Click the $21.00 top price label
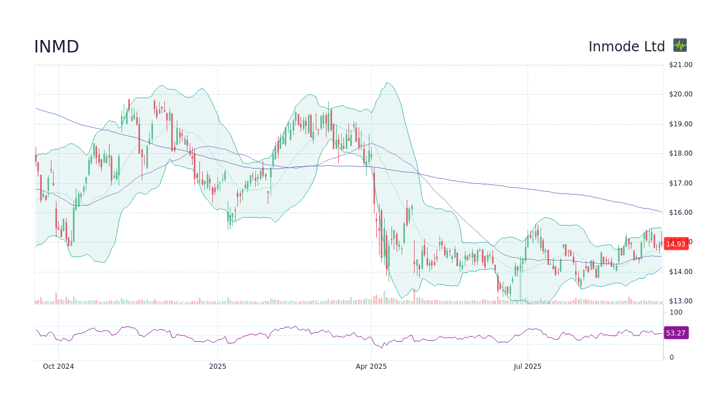Viewport: 723px width, 406px height. (680, 64)
